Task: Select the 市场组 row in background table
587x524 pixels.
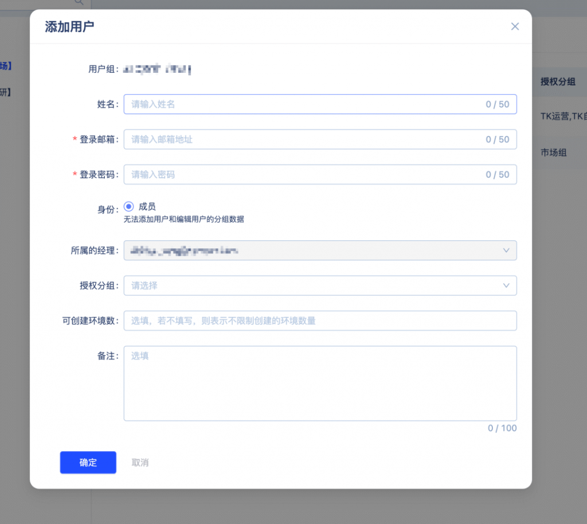Action: [x=554, y=152]
